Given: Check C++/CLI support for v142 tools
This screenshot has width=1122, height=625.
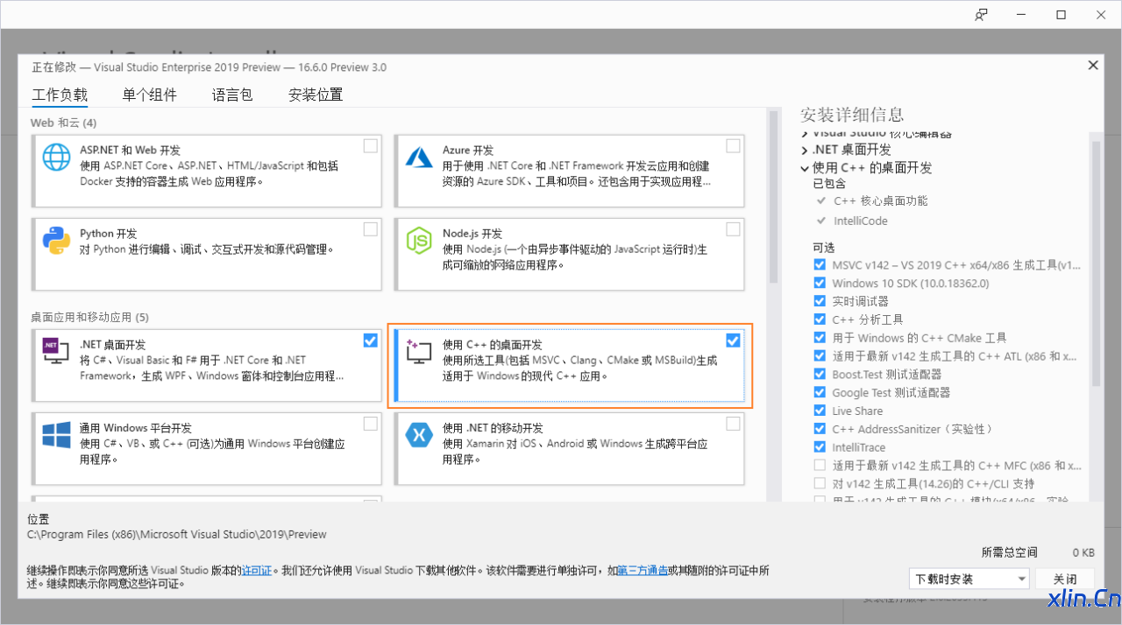Looking at the screenshot, I should click(820, 484).
